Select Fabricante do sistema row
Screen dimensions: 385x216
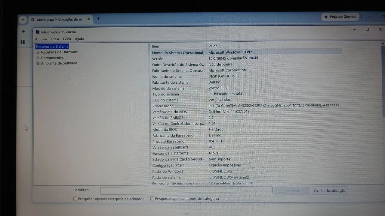[246, 82]
